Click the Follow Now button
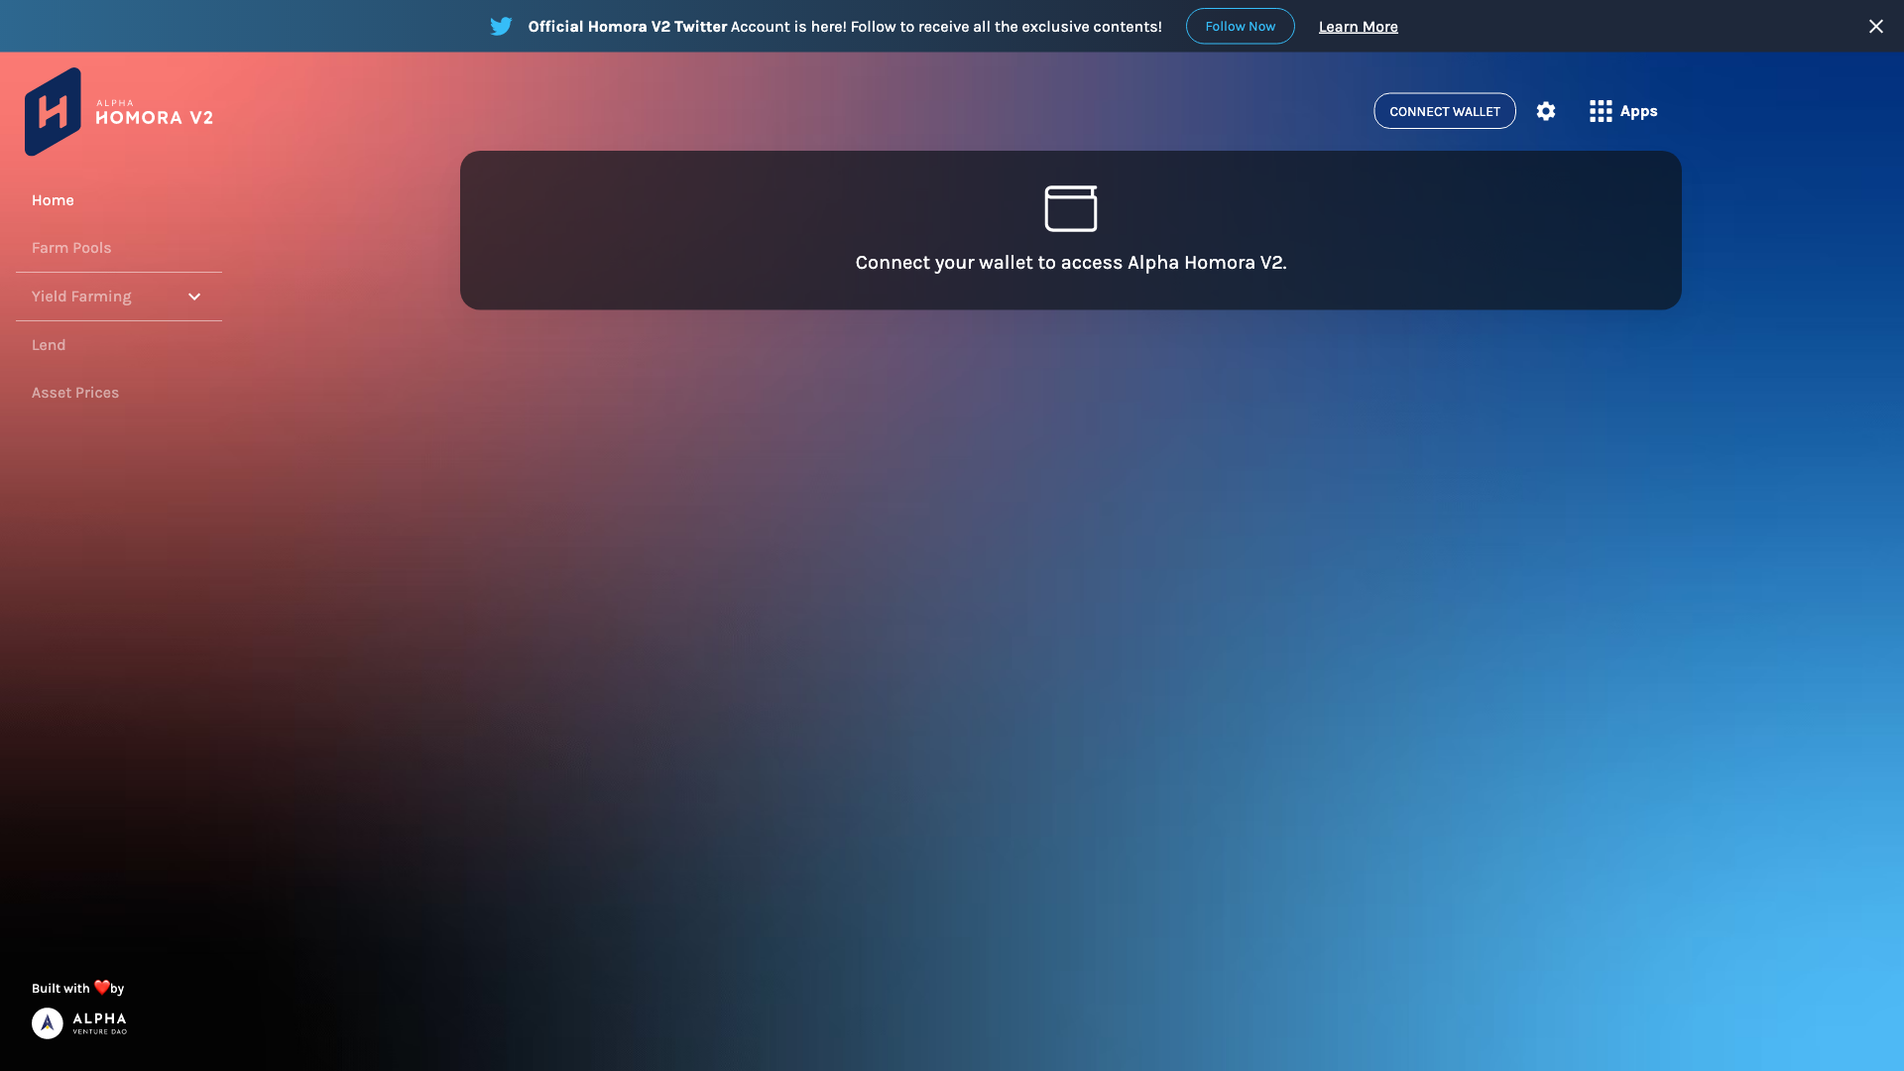This screenshot has height=1071, width=1904. click(x=1240, y=27)
